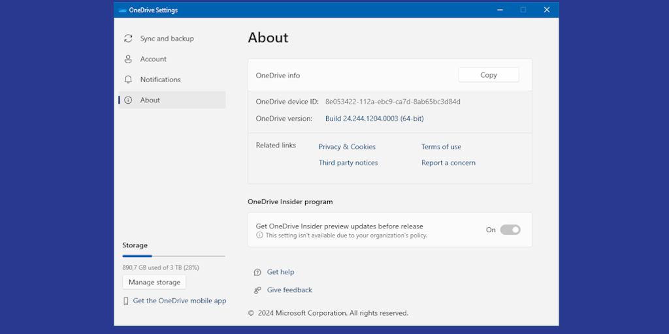Click the Get help question icon
Screen dimensions: 669x334
[257, 272]
